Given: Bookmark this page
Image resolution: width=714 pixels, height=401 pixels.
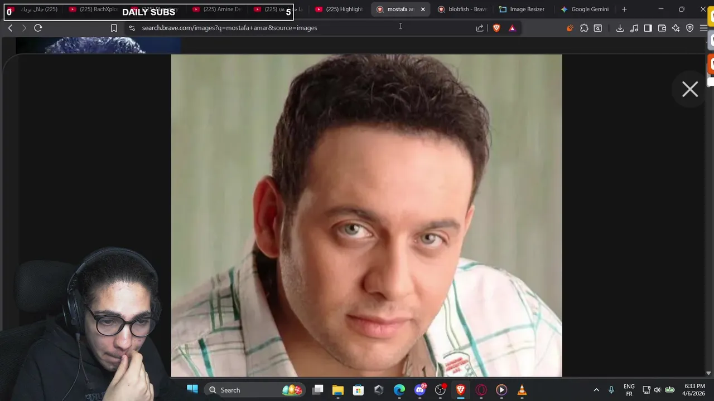Looking at the screenshot, I should pos(114,28).
